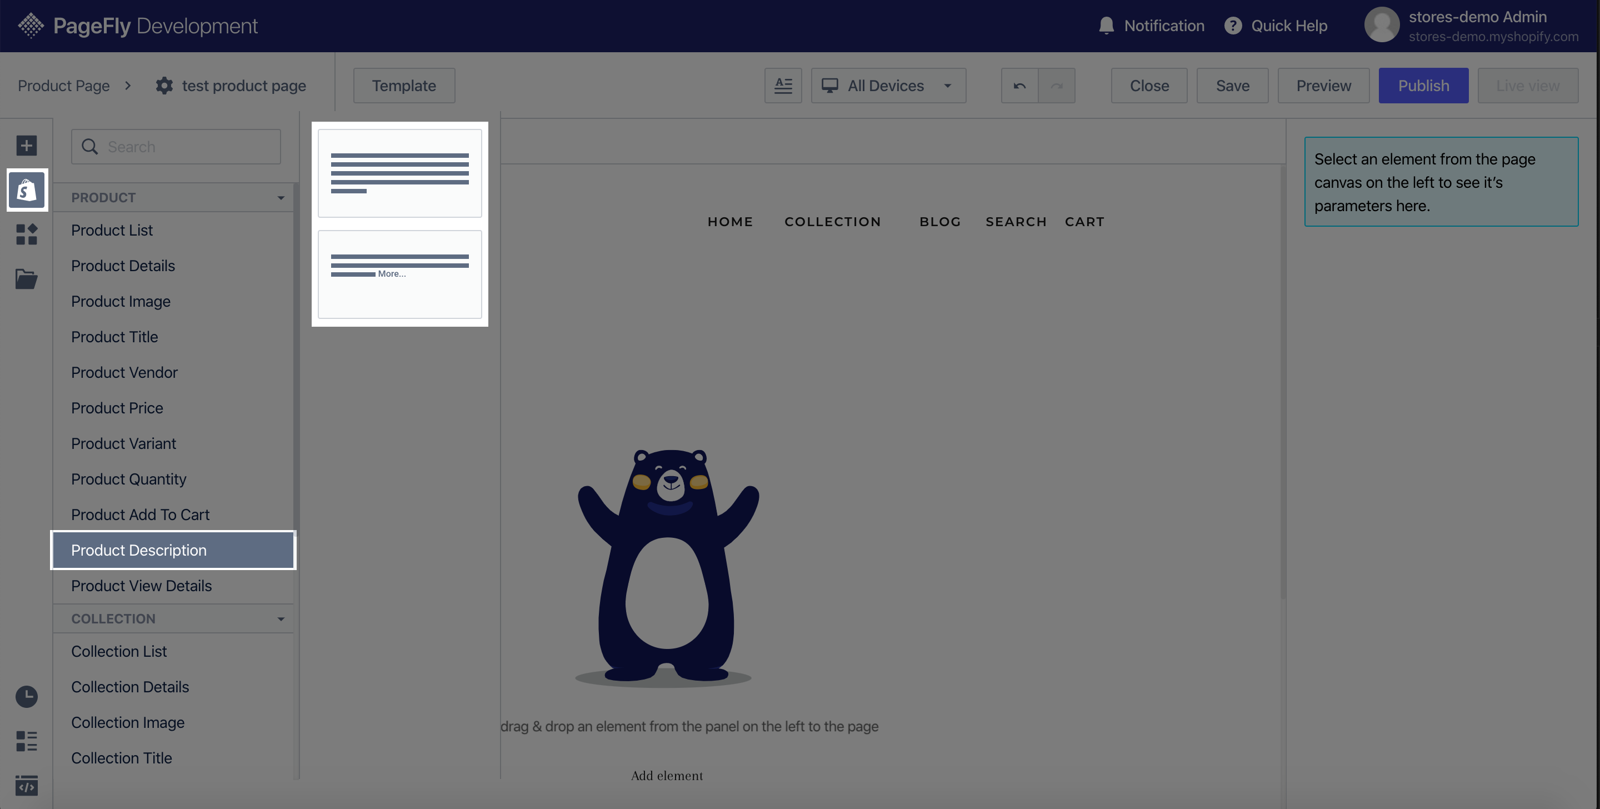Select Product Variant element
Viewport: 1600px width, 809px height.
click(173, 443)
